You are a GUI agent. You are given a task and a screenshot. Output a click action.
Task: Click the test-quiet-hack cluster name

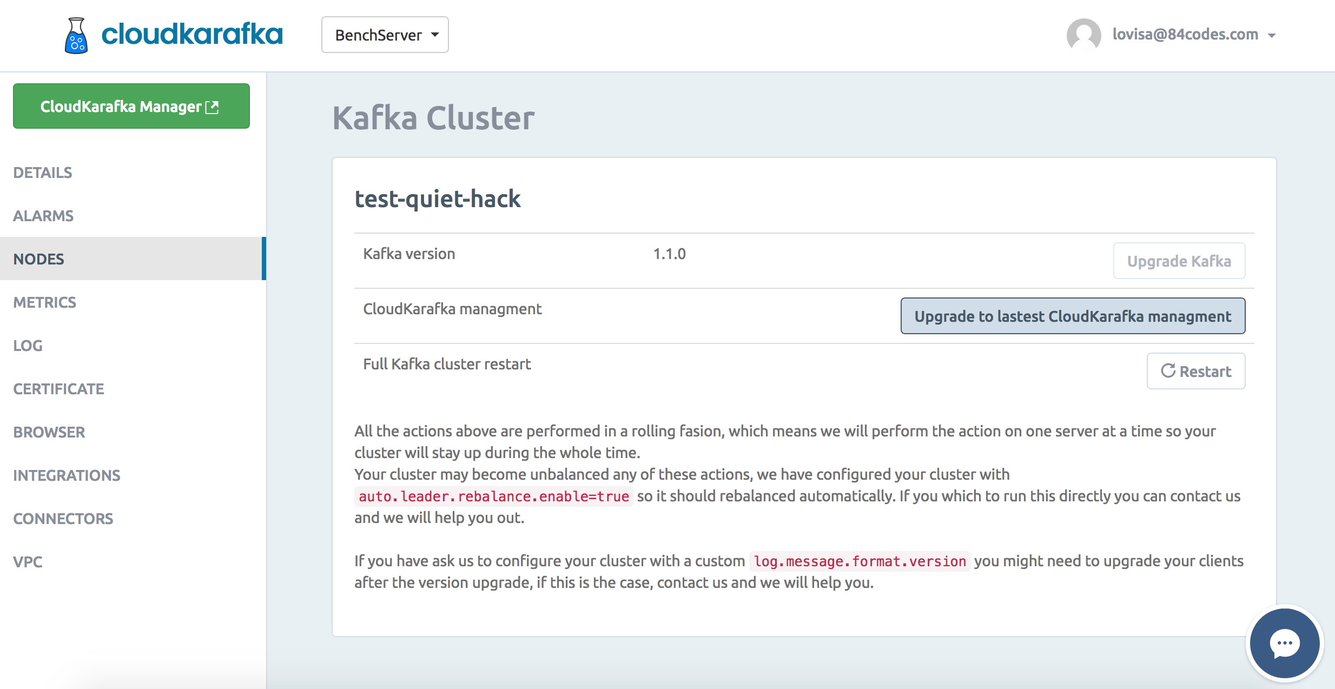pos(437,198)
